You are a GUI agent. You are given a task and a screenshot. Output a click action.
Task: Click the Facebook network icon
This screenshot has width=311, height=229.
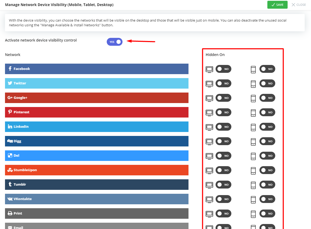[x=10, y=69]
